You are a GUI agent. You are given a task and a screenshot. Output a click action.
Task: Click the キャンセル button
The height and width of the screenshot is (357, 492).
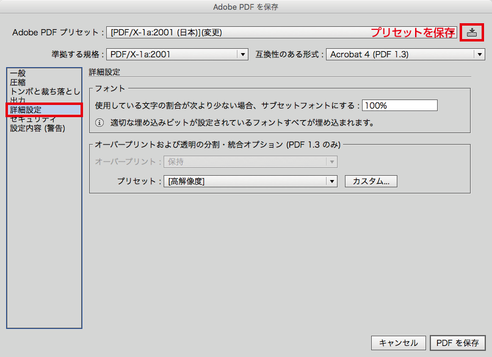coord(399,343)
